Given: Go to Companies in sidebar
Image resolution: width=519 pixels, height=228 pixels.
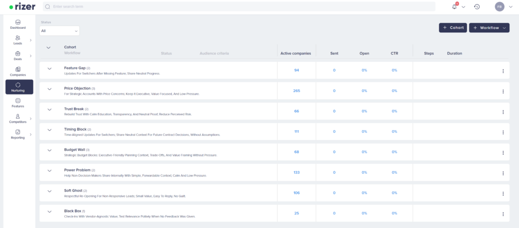Looking at the screenshot, I should [18, 71].
